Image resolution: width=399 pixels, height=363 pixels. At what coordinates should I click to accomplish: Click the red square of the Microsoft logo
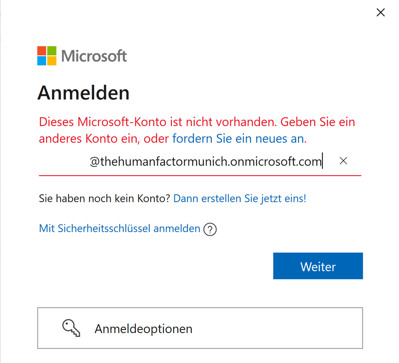tap(42, 51)
